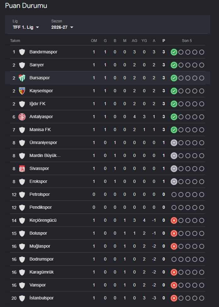Click the Son 5 column header

187,41
